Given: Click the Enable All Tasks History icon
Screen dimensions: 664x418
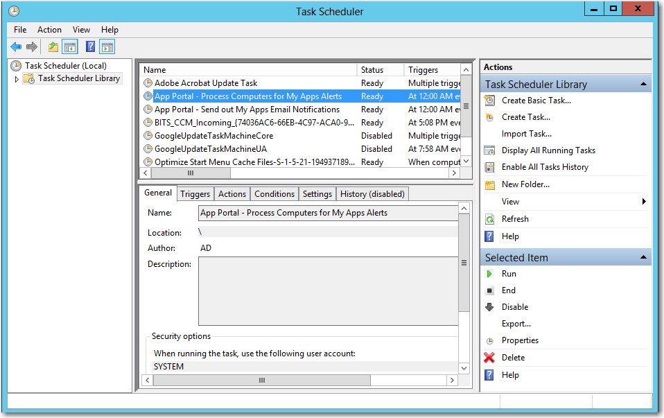Looking at the screenshot, I should click(489, 167).
